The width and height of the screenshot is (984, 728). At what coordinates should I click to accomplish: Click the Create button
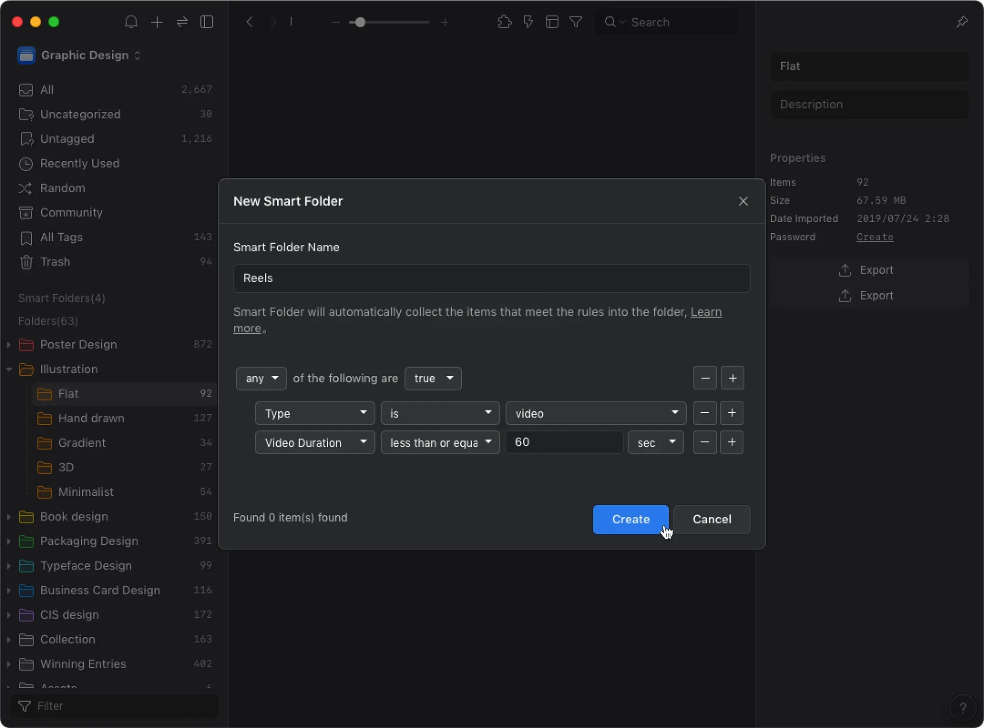[630, 519]
